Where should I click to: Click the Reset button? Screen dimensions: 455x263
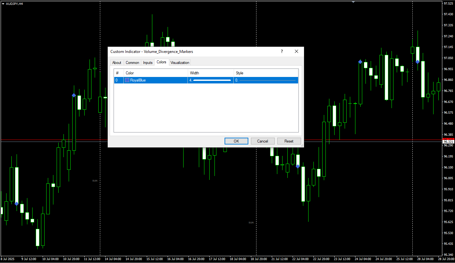coord(289,141)
